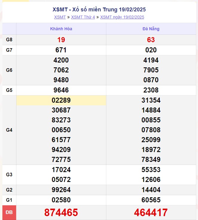Click the Đà Nẵng column header

tap(151, 29)
